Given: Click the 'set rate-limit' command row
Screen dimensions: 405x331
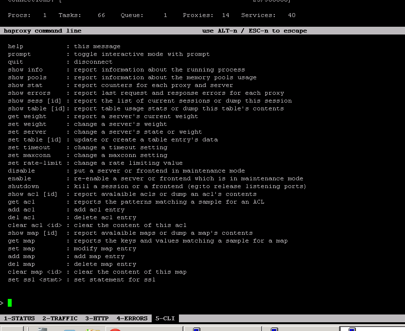Looking at the screenshot, I should 95,163.
